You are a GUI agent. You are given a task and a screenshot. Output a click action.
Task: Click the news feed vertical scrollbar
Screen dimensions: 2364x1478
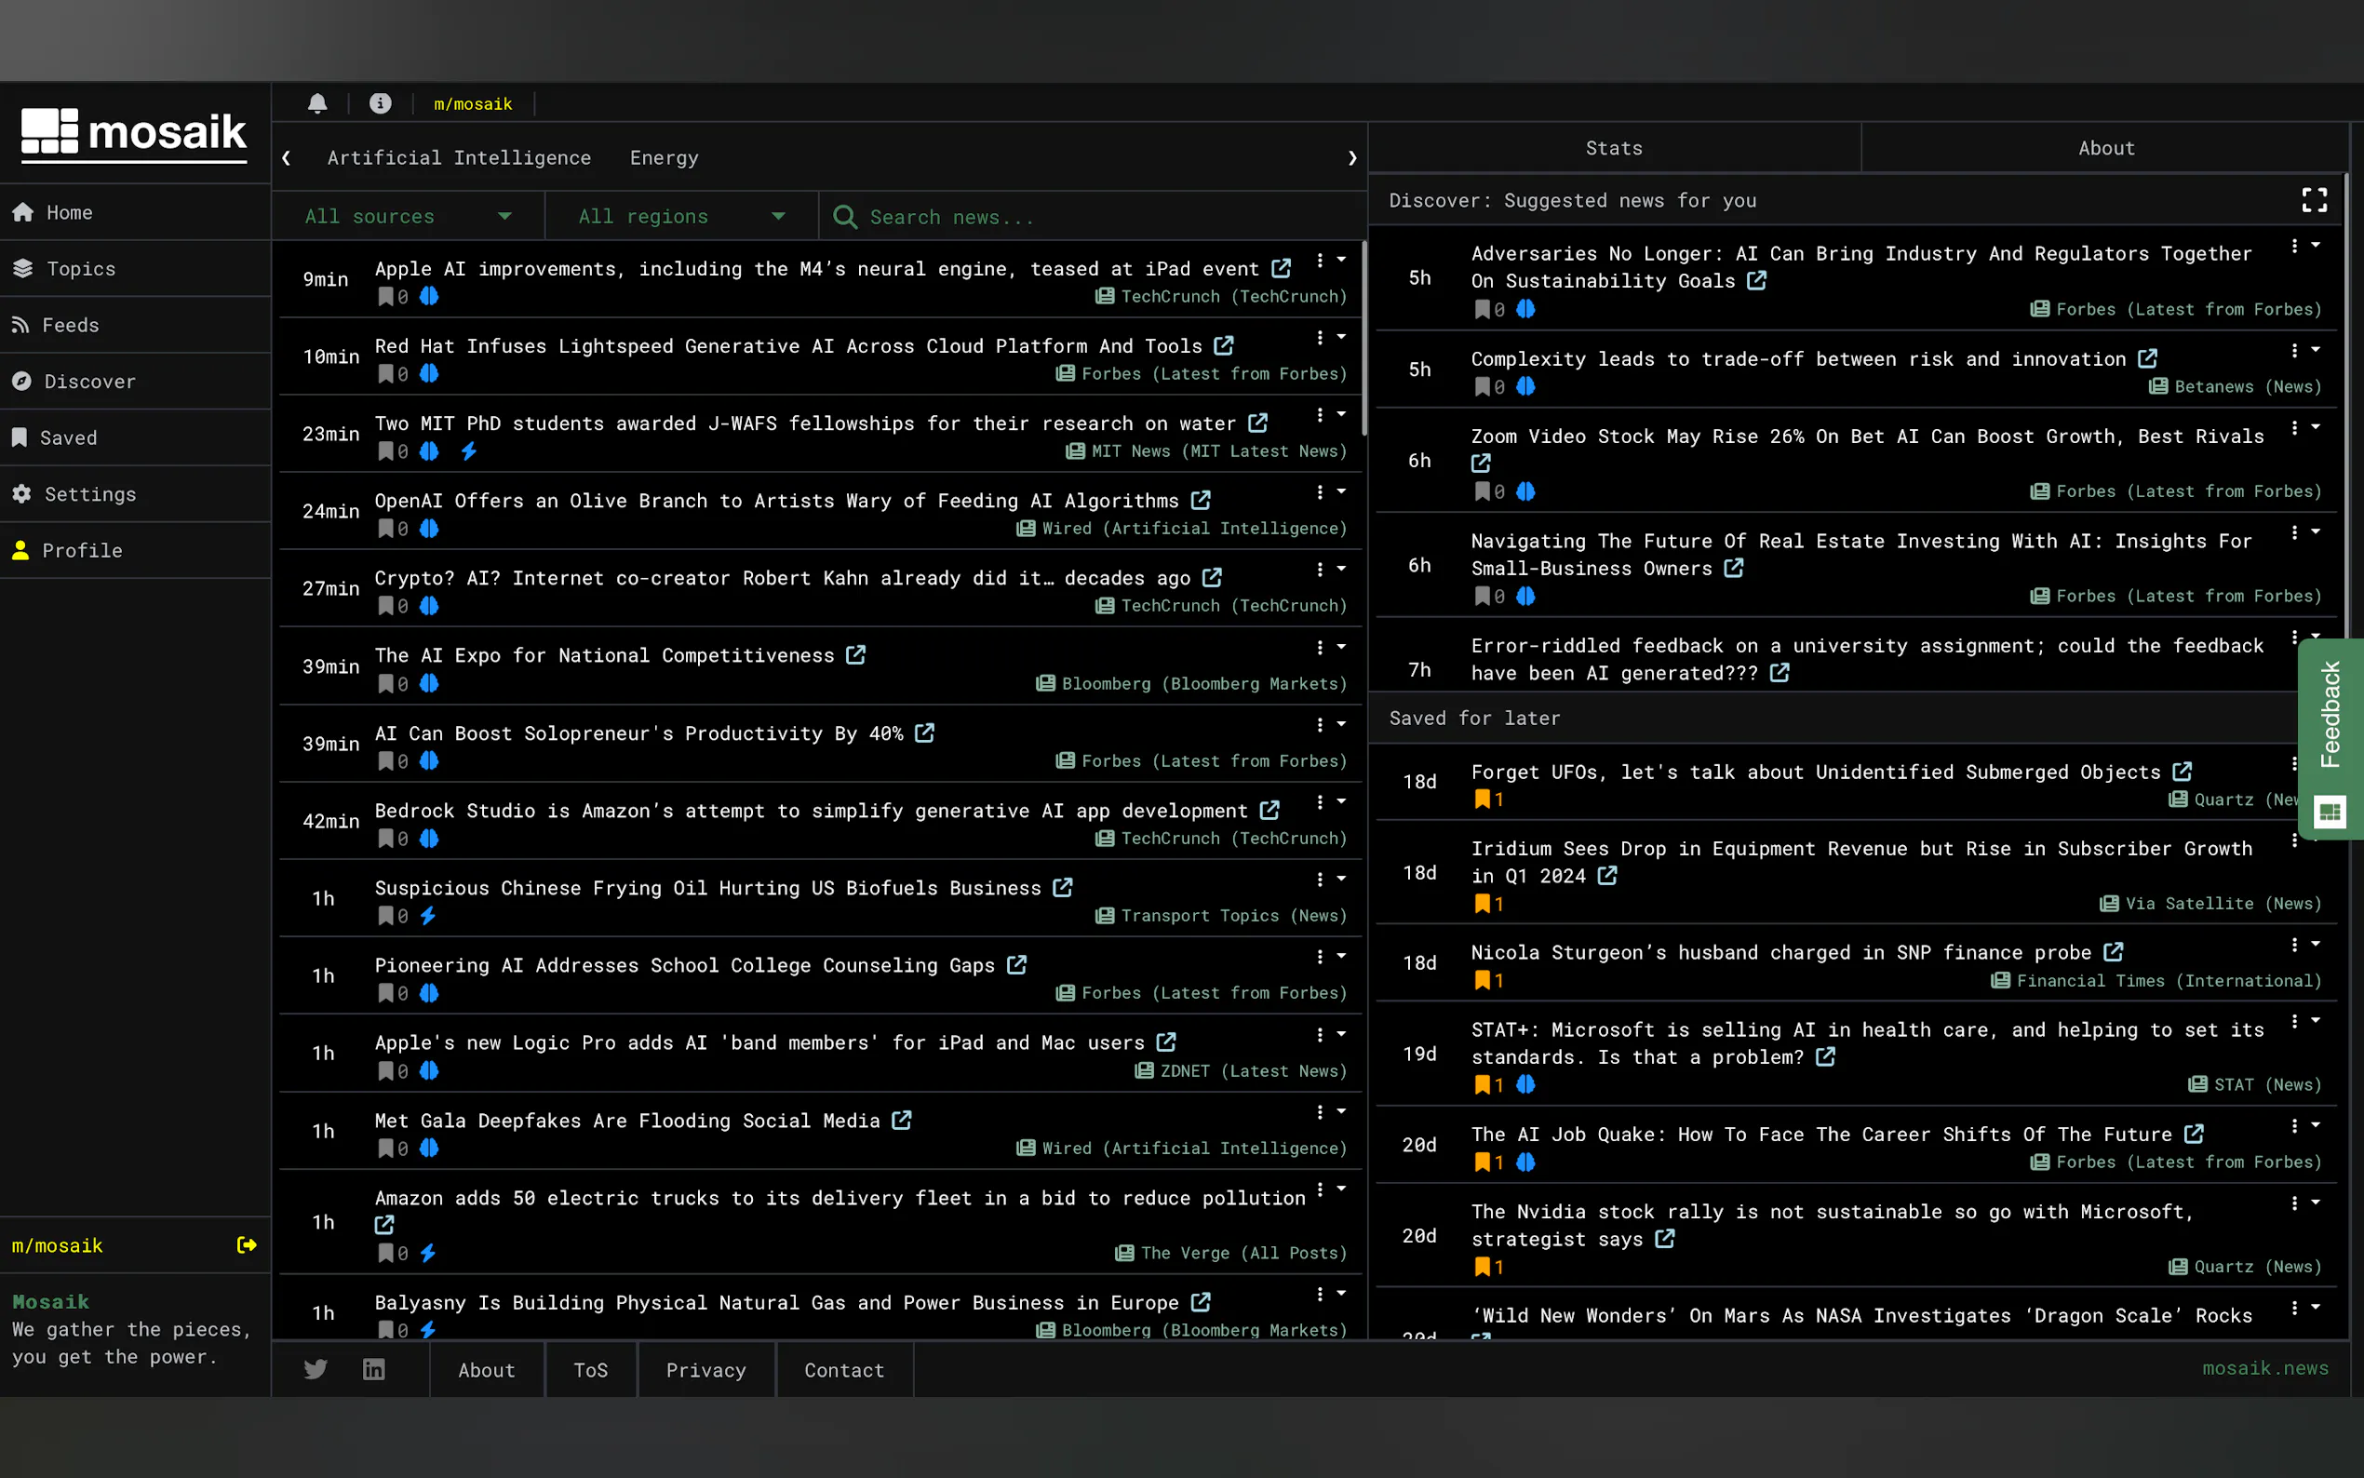coord(1363,337)
